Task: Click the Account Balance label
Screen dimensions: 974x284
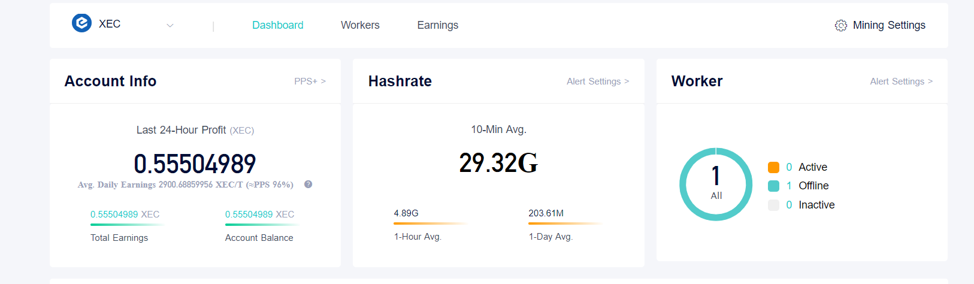Action: [x=259, y=238]
